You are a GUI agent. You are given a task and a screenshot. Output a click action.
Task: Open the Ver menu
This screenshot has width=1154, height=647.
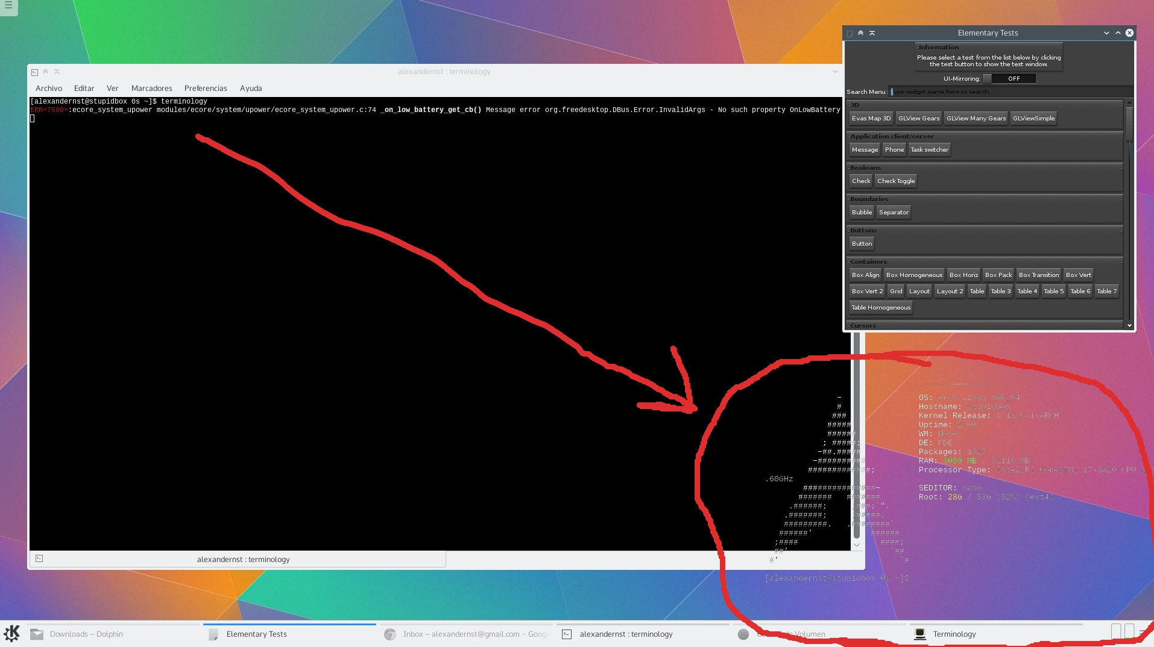(x=113, y=88)
